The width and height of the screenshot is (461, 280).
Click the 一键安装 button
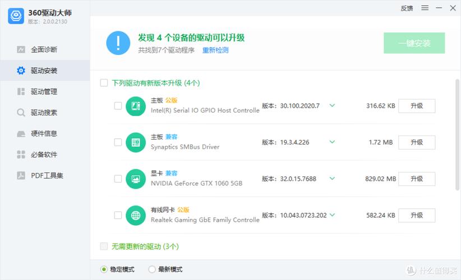[414, 43]
